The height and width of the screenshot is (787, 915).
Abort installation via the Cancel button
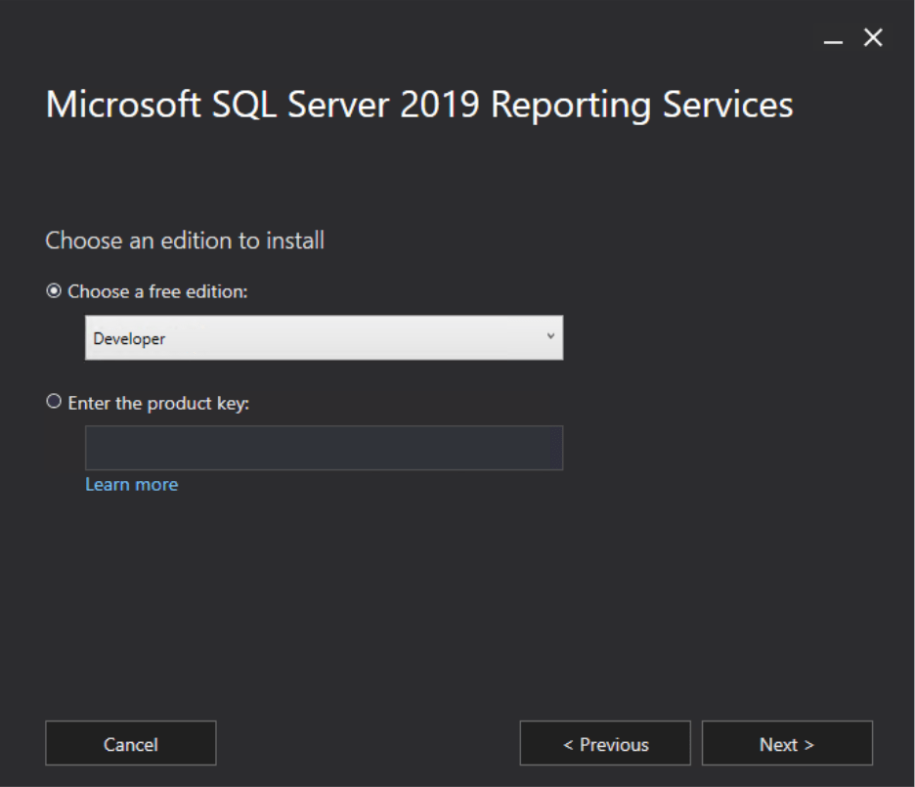[130, 743]
